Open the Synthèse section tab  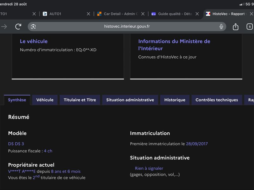17,100
